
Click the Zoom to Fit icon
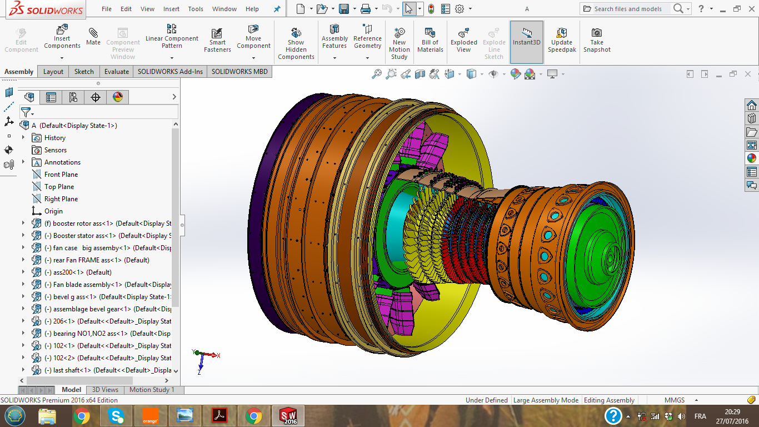(x=377, y=74)
